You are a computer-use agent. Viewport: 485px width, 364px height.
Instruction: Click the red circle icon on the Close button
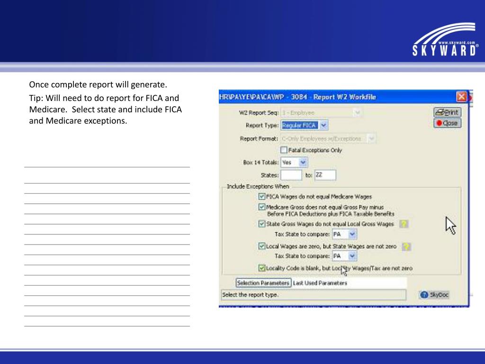point(439,123)
